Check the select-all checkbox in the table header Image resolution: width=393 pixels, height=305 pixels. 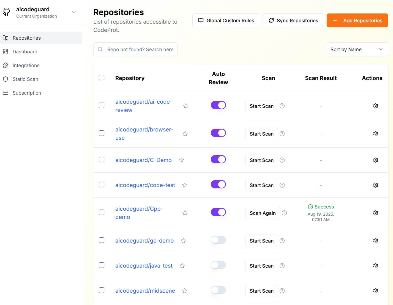tap(102, 78)
